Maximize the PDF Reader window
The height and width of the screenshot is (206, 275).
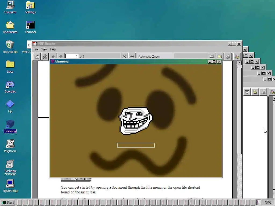pyautogui.click(x=234, y=44)
